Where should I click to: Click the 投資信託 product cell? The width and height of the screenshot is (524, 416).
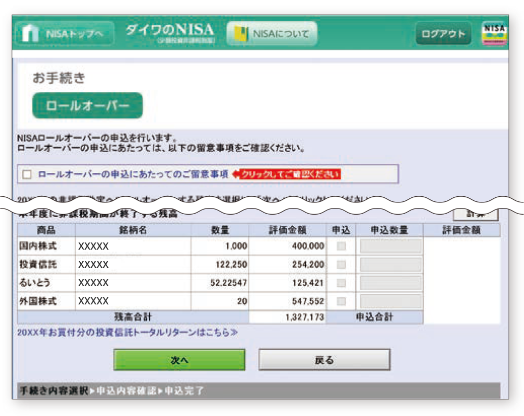click(x=46, y=265)
